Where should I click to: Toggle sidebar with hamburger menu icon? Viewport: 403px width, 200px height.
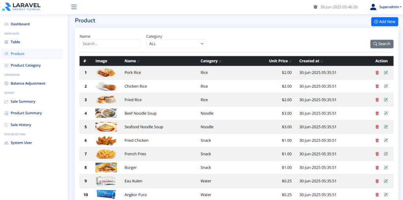tap(74, 7)
